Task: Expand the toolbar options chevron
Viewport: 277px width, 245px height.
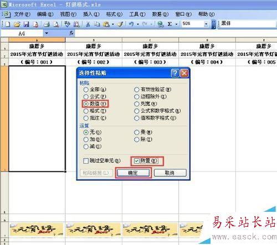Action: pos(213,24)
